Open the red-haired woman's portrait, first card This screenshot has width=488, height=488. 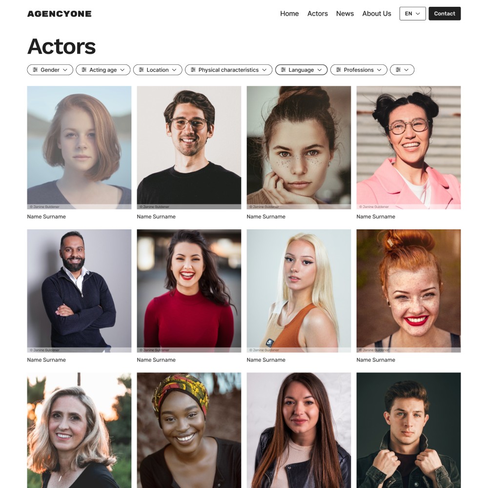[79, 147]
